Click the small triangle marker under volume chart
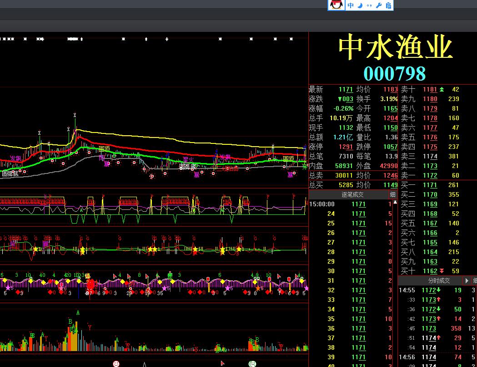 [x=145, y=364]
